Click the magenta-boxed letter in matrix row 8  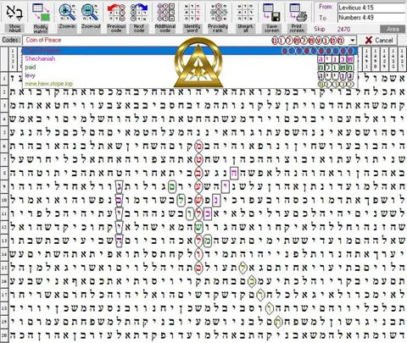pyautogui.click(x=234, y=173)
